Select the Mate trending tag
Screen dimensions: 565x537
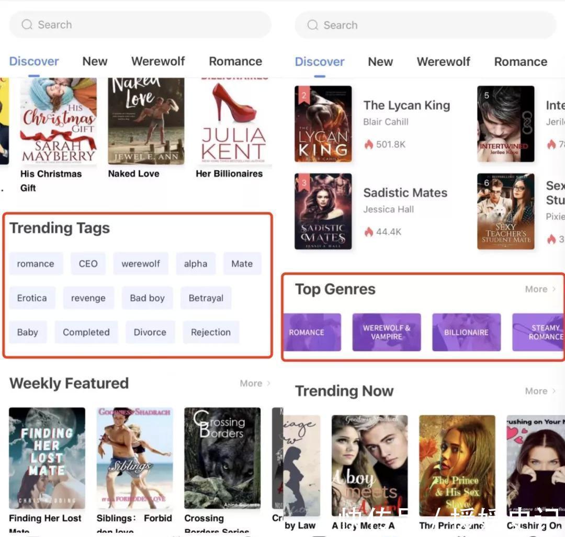pyautogui.click(x=242, y=264)
